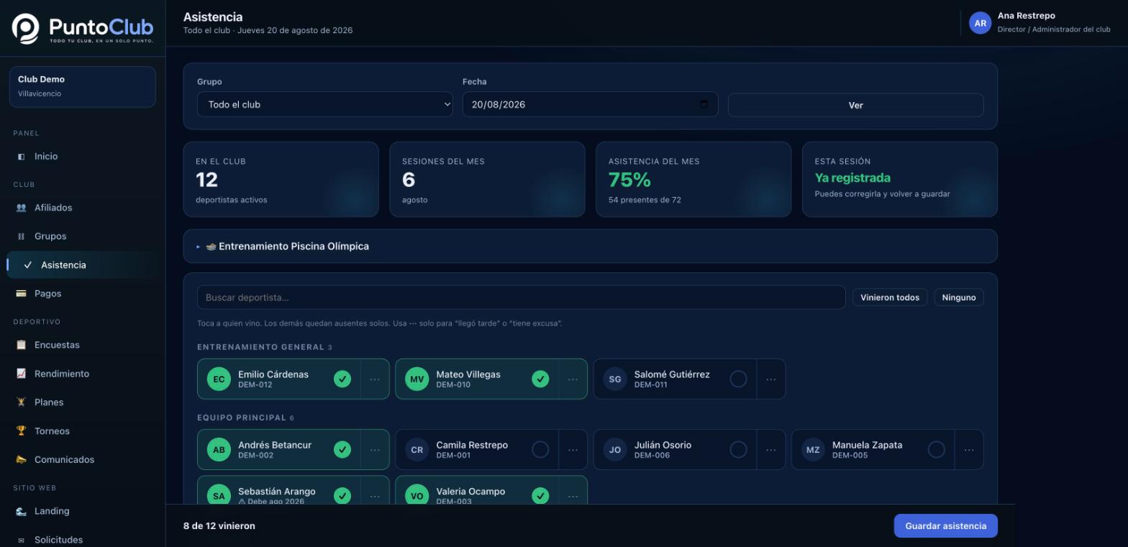Click the Encuestas clipboard icon

pos(21,345)
